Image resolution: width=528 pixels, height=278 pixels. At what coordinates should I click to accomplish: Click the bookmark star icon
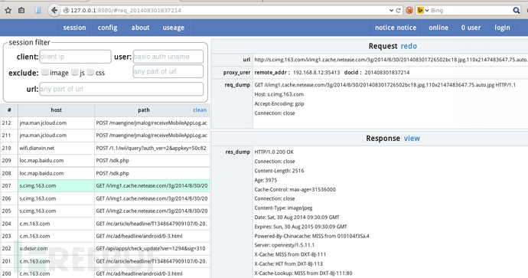[8, 11]
